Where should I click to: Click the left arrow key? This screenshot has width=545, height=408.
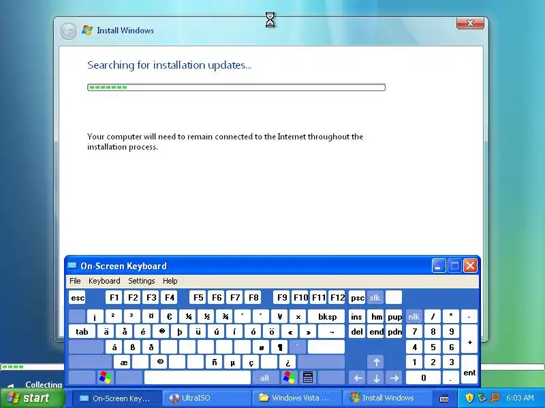(358, 377)
